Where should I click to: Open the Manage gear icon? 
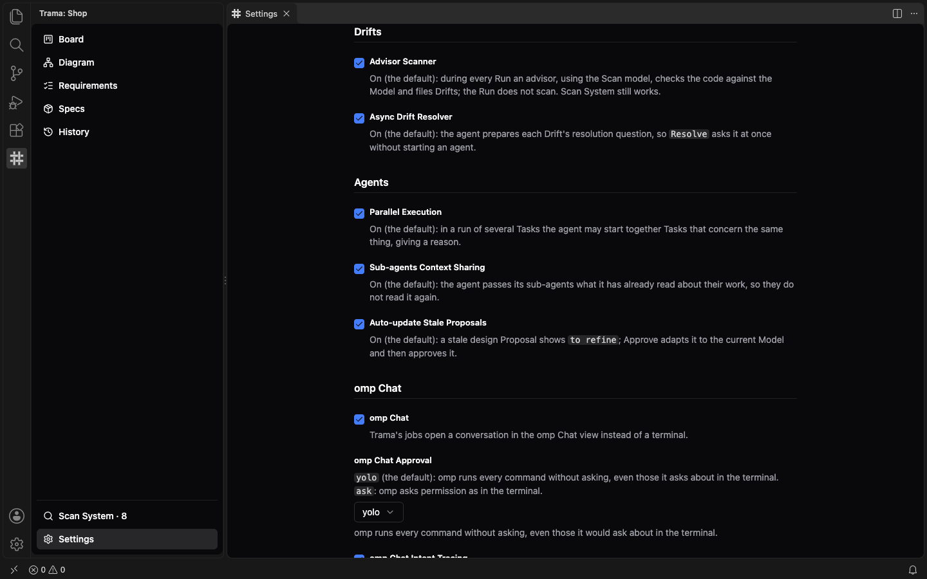click(17, 544)
